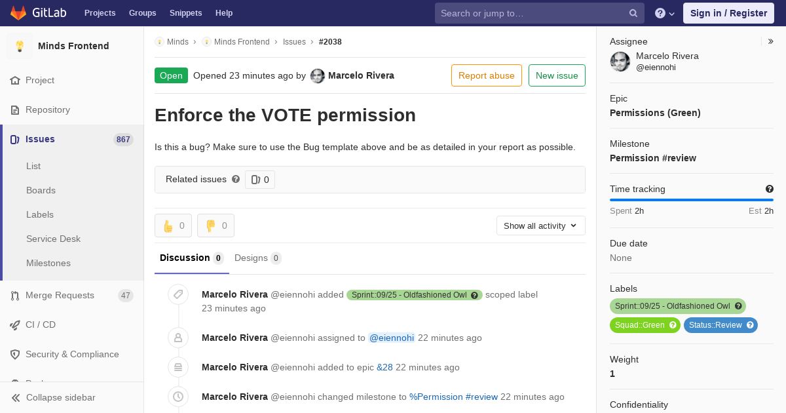Image resolution: width=786 pixels, height=413 pixels.
Task: Click the milestone clock activity icon
Action: coord(178,397)
